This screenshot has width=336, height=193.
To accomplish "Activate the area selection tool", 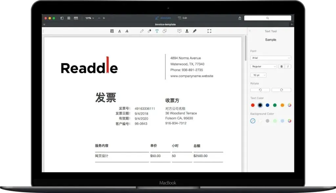I will 209,31.
